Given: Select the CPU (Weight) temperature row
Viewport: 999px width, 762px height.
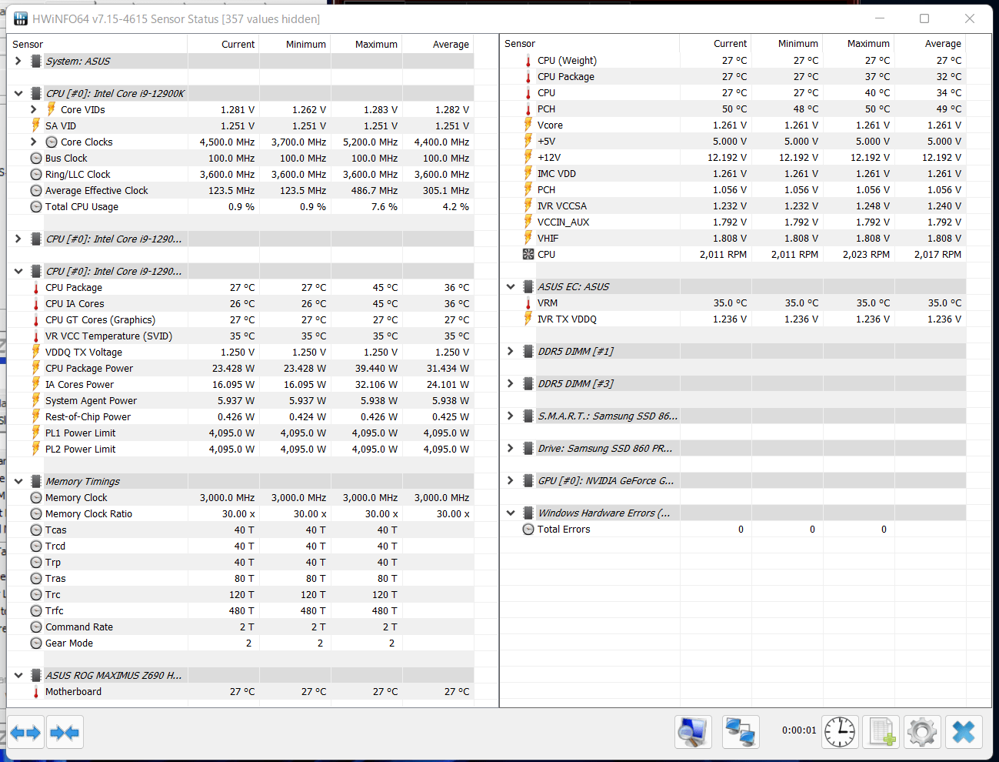Looking at the screenshot, I should point(733,60).
